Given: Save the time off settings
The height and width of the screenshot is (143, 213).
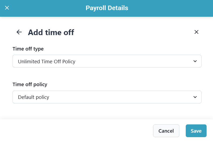Looking at the screenshot, I should point(196,131).
